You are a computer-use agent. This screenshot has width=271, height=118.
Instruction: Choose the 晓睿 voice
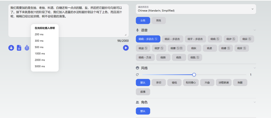pyautogui.click(x=226, y=48)
